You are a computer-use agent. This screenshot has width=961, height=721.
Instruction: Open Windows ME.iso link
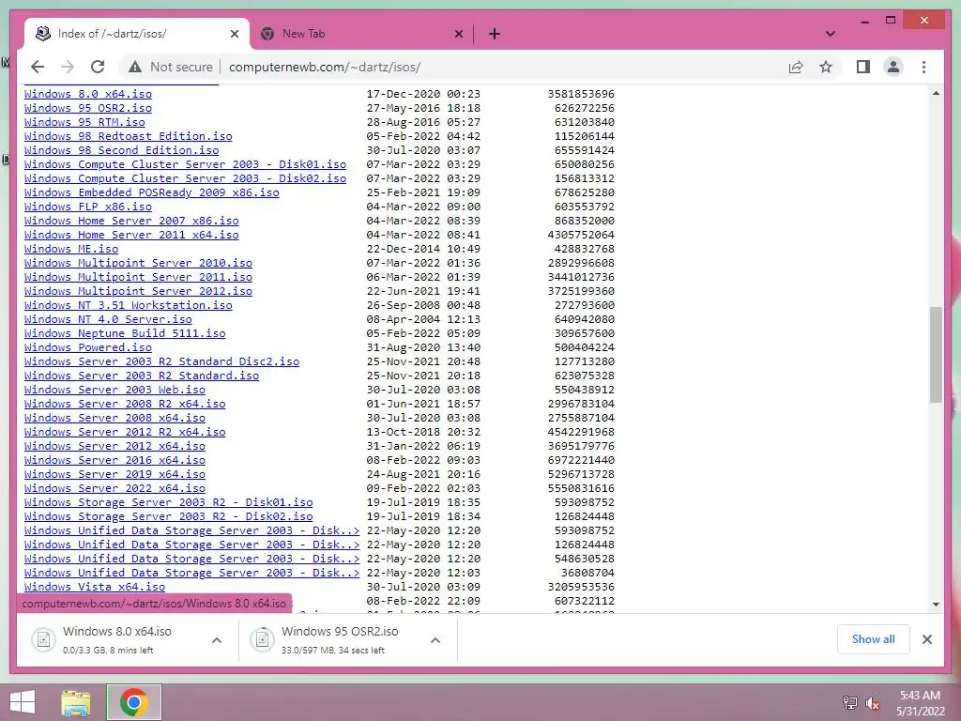[71, 249]
